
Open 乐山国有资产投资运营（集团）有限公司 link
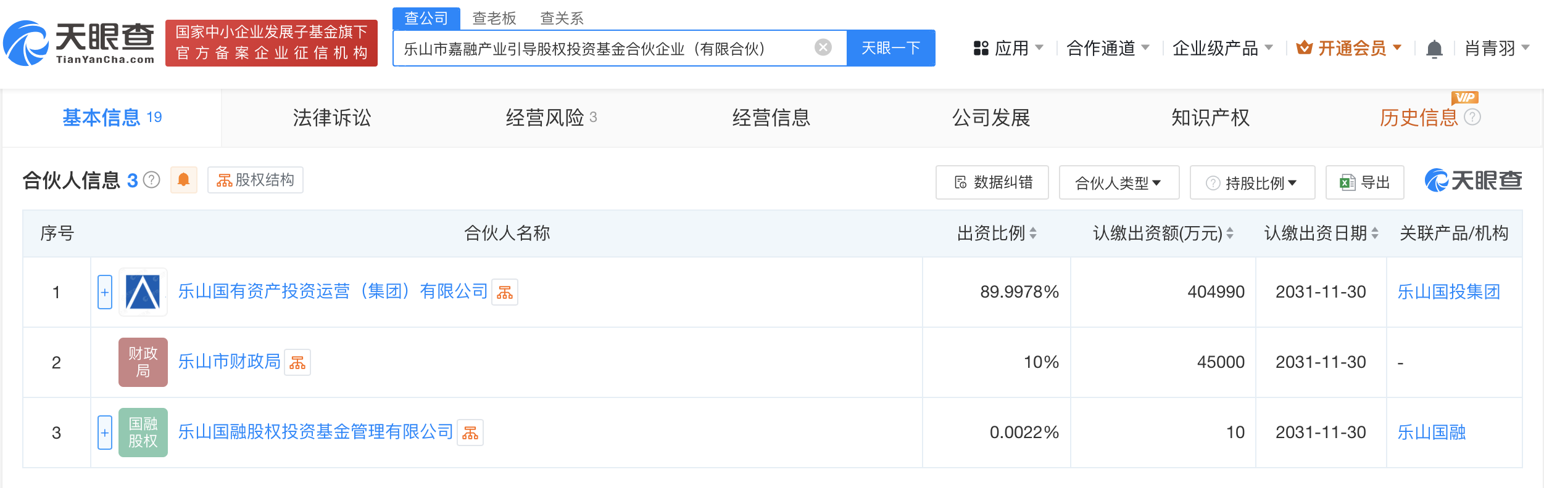(333, 291)
